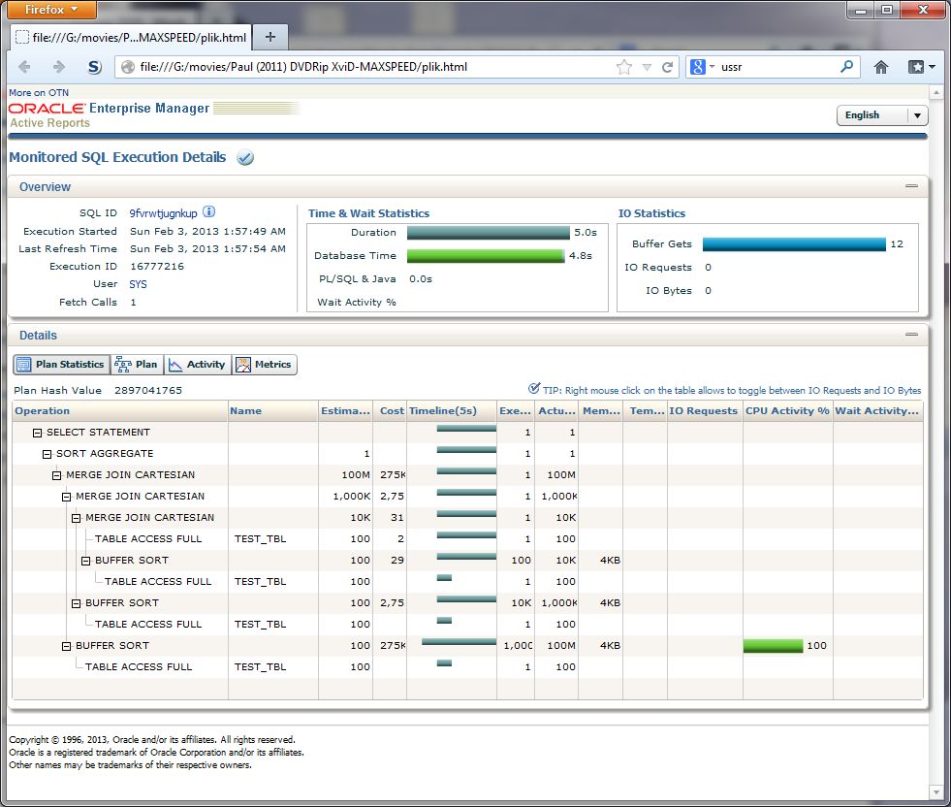
Task: Click the Duration 5.0s bar
Action: [489, 233]
